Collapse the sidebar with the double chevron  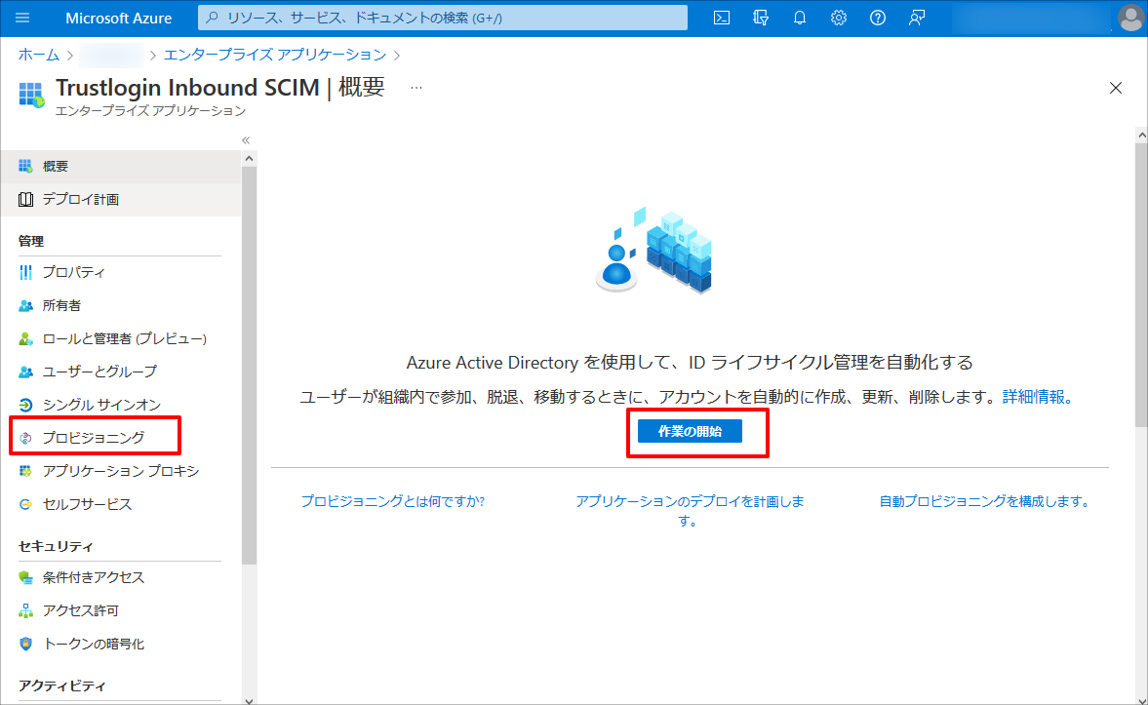[x=246, y=139]
